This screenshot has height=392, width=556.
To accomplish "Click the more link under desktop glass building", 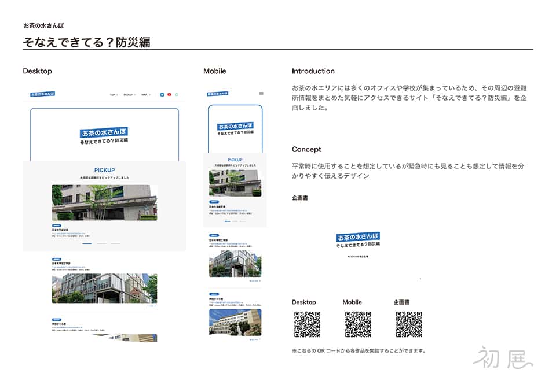I will point(151,306).
